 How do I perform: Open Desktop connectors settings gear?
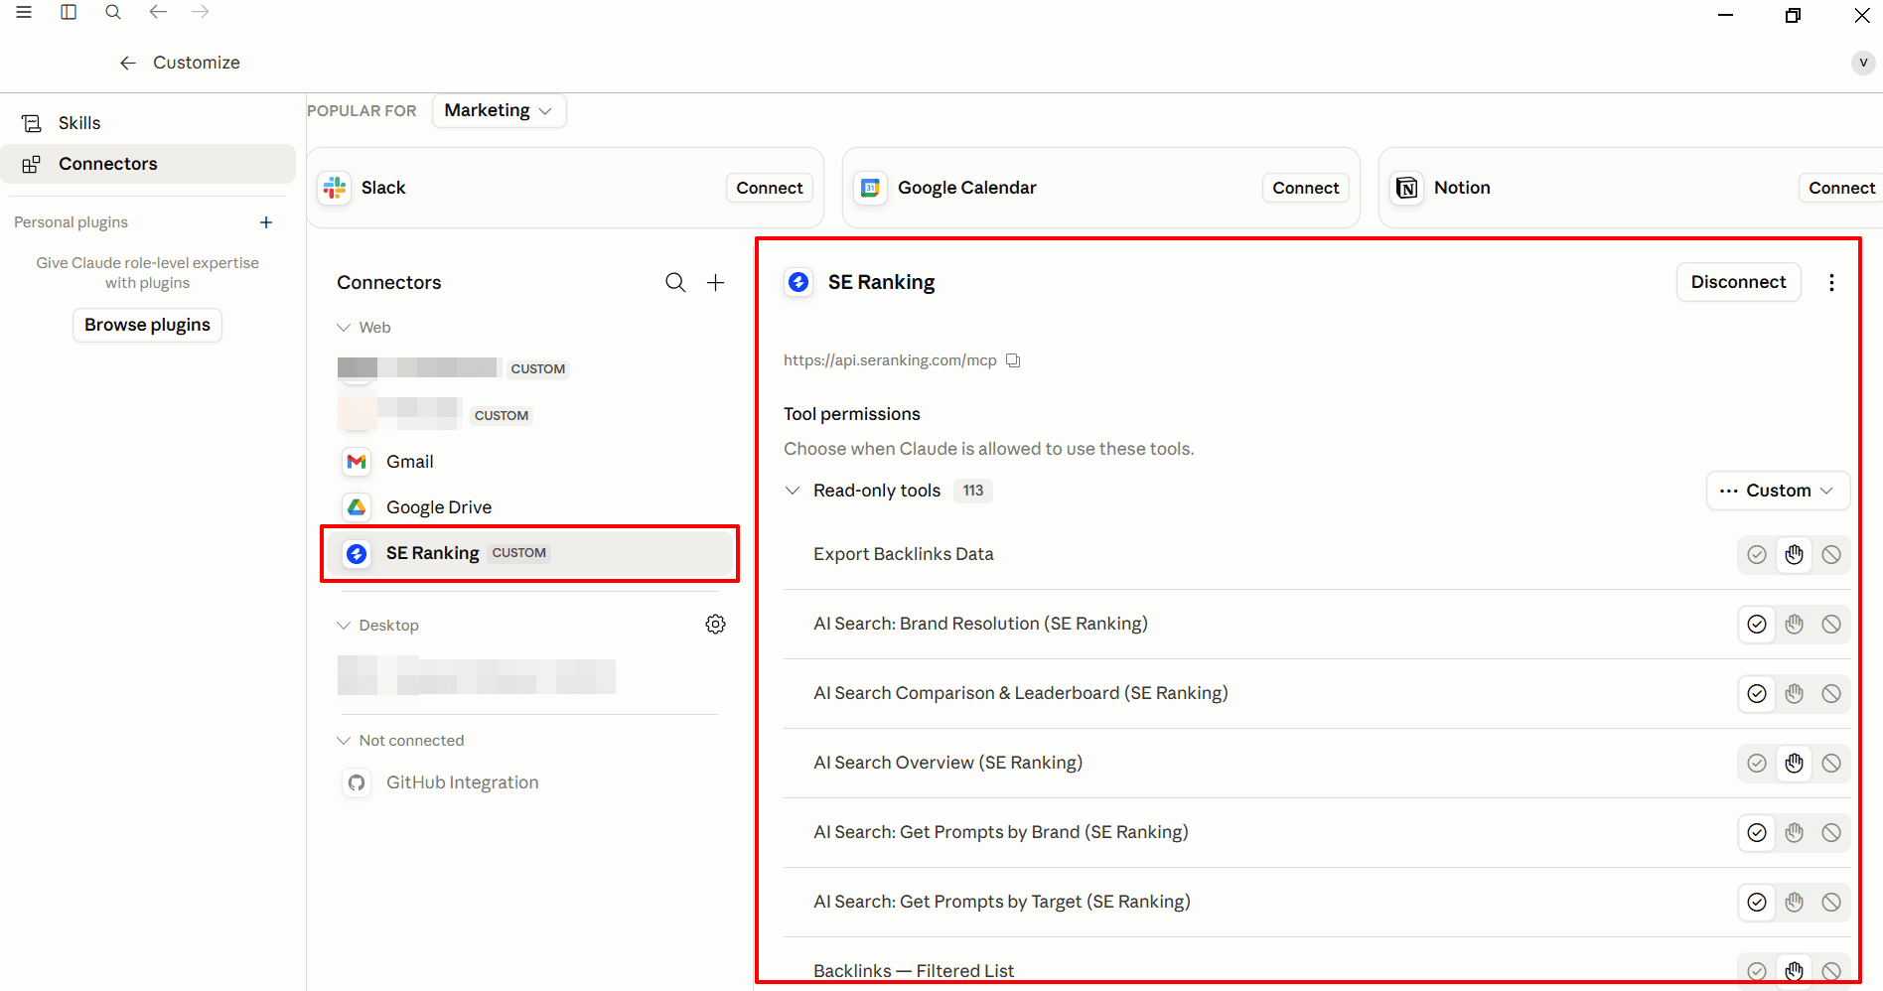coord(715,625)
